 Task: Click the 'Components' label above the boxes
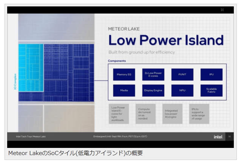tap(117, 61)
